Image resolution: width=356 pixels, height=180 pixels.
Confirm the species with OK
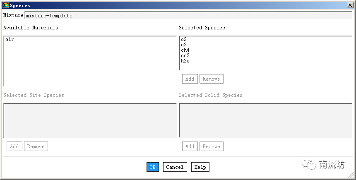pos(152,167)
